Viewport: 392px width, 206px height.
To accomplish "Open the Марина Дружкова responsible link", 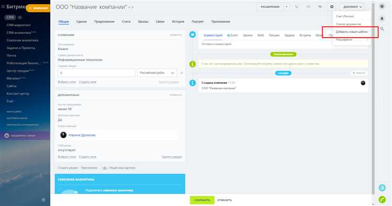I will click(82, 135).
